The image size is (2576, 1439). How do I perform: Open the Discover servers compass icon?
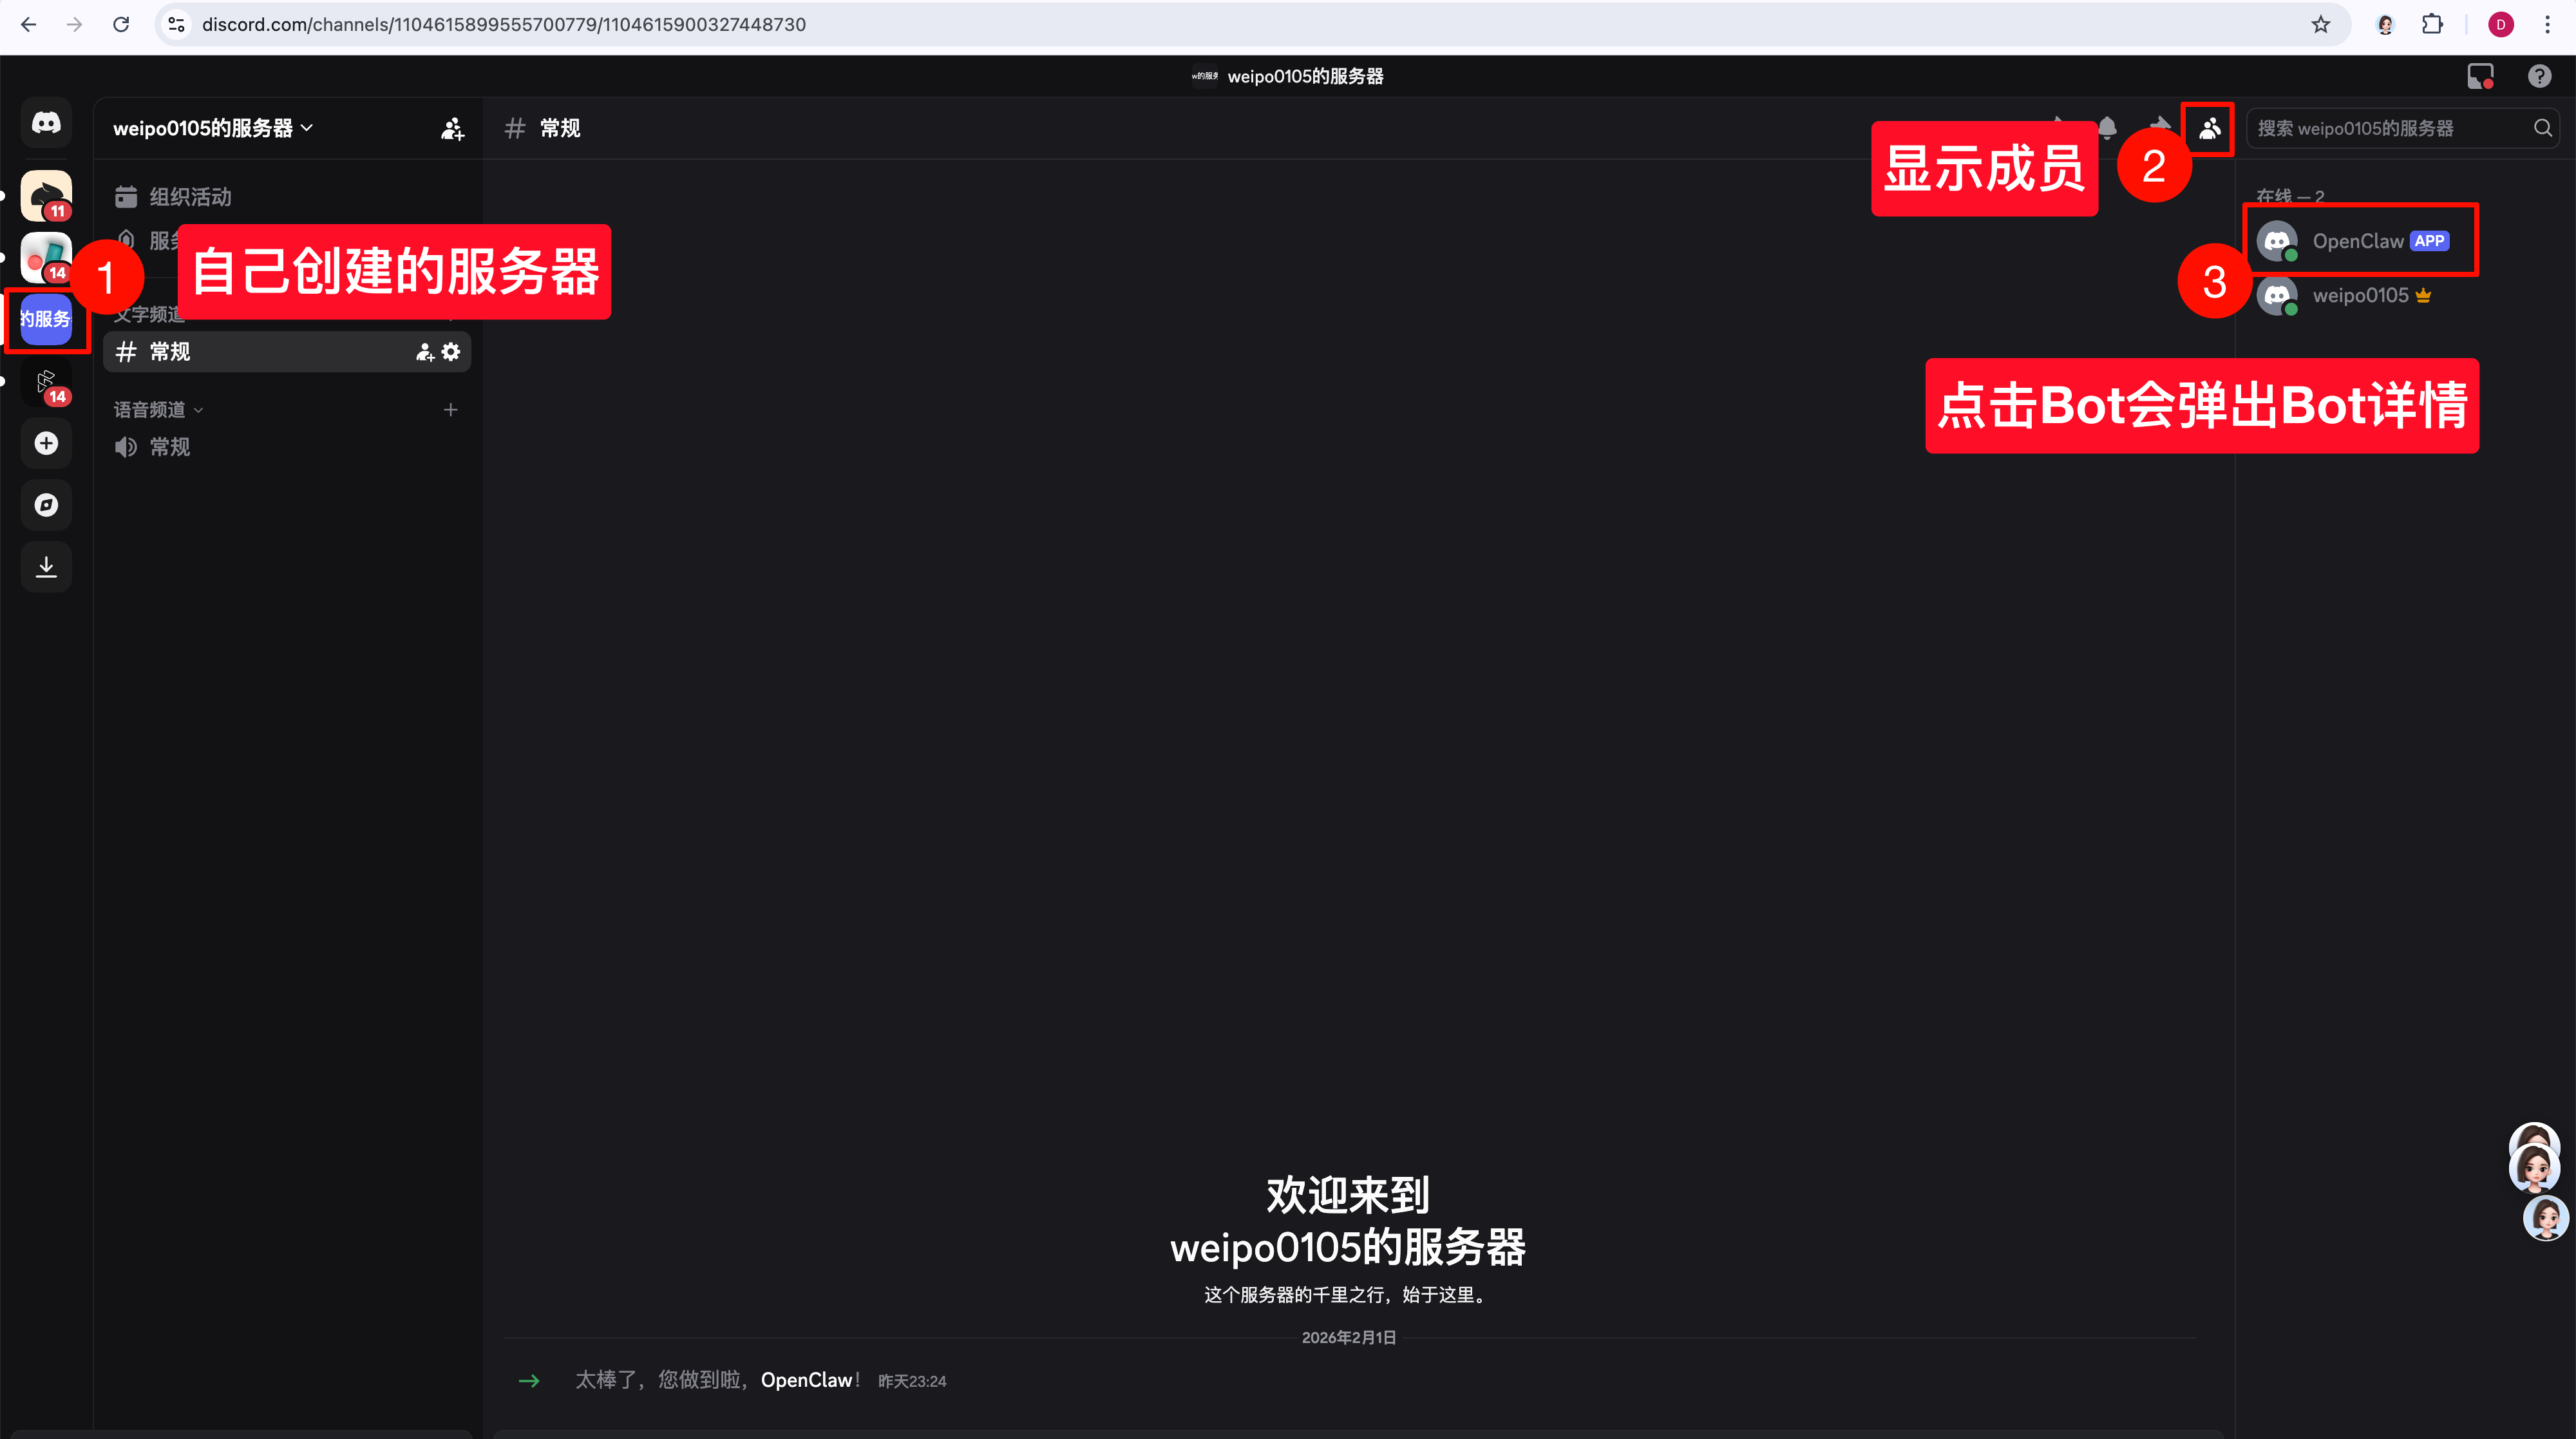click(x=46, y=505)
